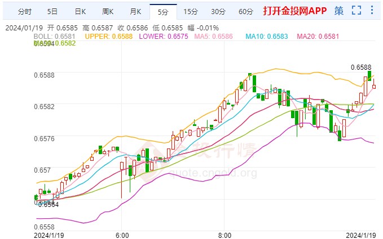The height and width of the screenshot is (239, 383).
Task: Click the BOLL indicator label
Action: click(54, 37)
